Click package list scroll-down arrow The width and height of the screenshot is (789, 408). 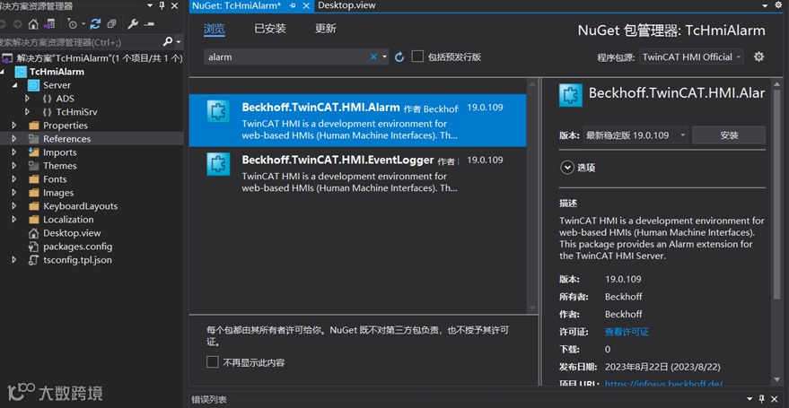point(532,308)
